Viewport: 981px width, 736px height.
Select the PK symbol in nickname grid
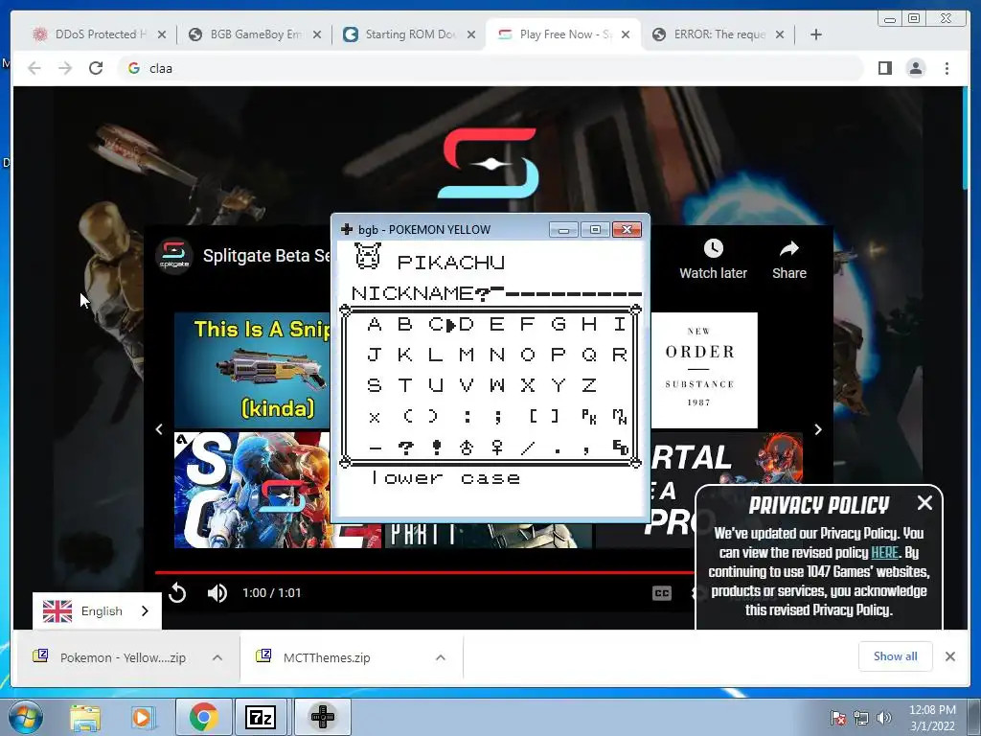tap(589, 416)
